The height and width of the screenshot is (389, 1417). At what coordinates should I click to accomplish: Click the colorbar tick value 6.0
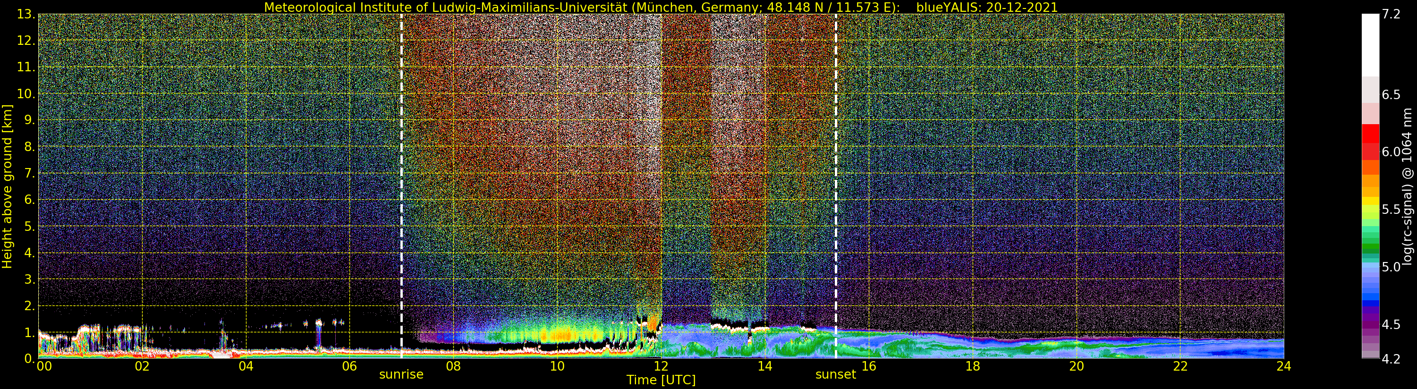(1391, 152)
